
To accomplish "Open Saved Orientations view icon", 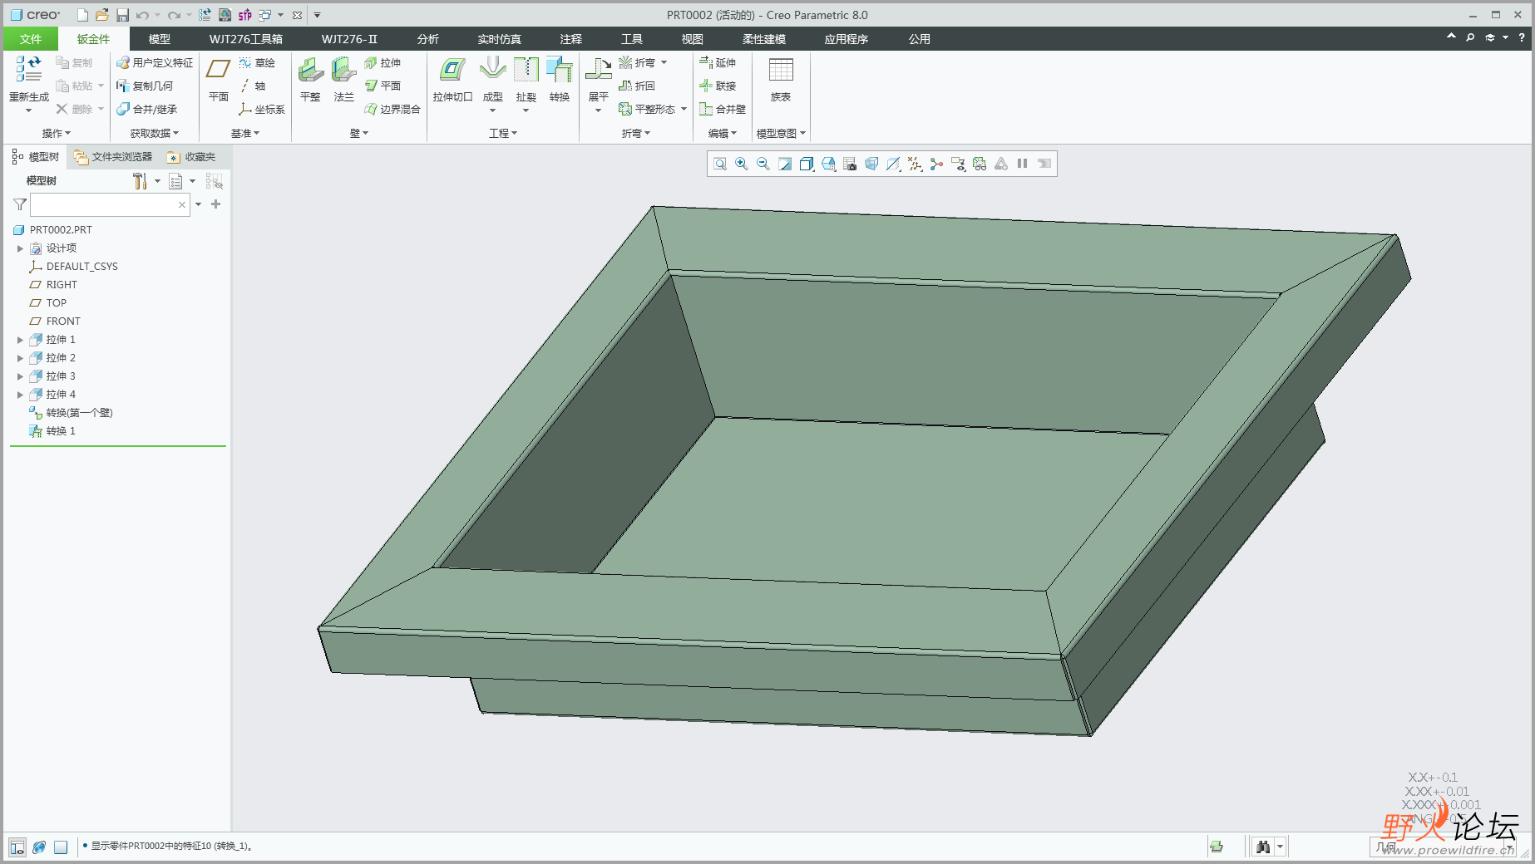I will 828,164.
